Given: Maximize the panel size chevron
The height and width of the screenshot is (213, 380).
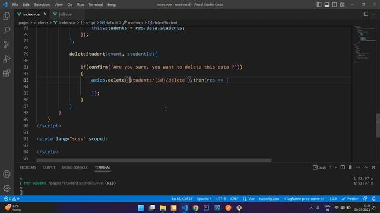Looking at the screenshot, I should (366, 167).
